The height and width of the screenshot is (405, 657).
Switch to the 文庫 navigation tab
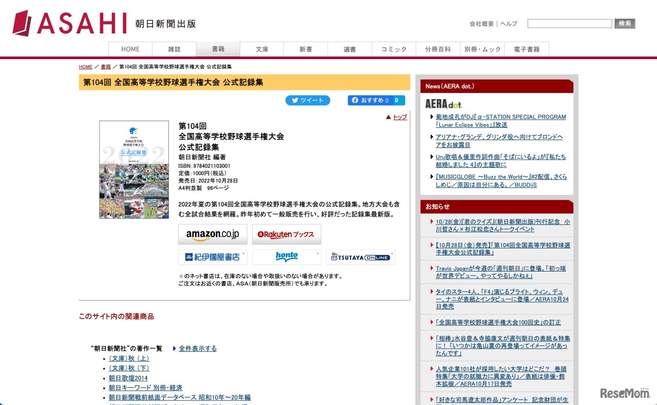[x=262, y=49]
